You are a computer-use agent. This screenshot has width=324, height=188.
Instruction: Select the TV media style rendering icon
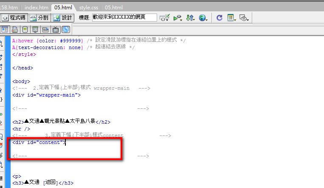[56, 29]
